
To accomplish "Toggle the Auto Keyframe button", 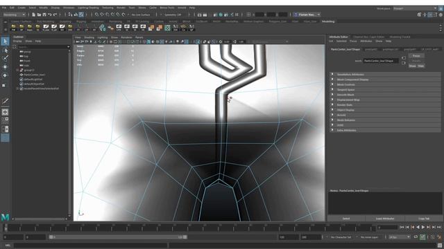I will coord(422,237).
